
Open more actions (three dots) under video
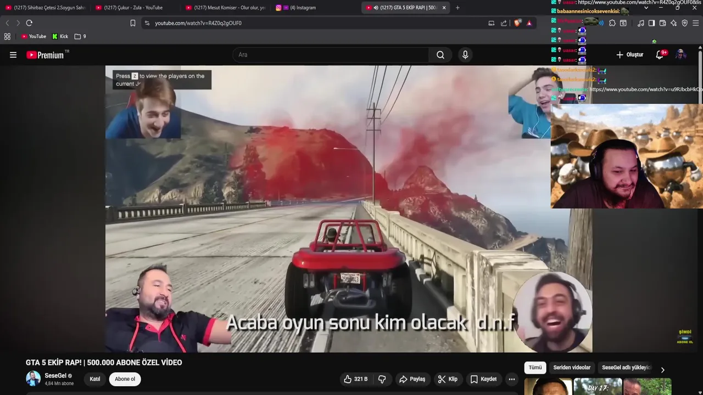click(x=512, y=379)
